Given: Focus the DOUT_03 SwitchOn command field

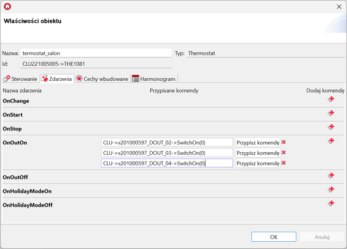Looking at the screenshot, I should click(167, 153).
